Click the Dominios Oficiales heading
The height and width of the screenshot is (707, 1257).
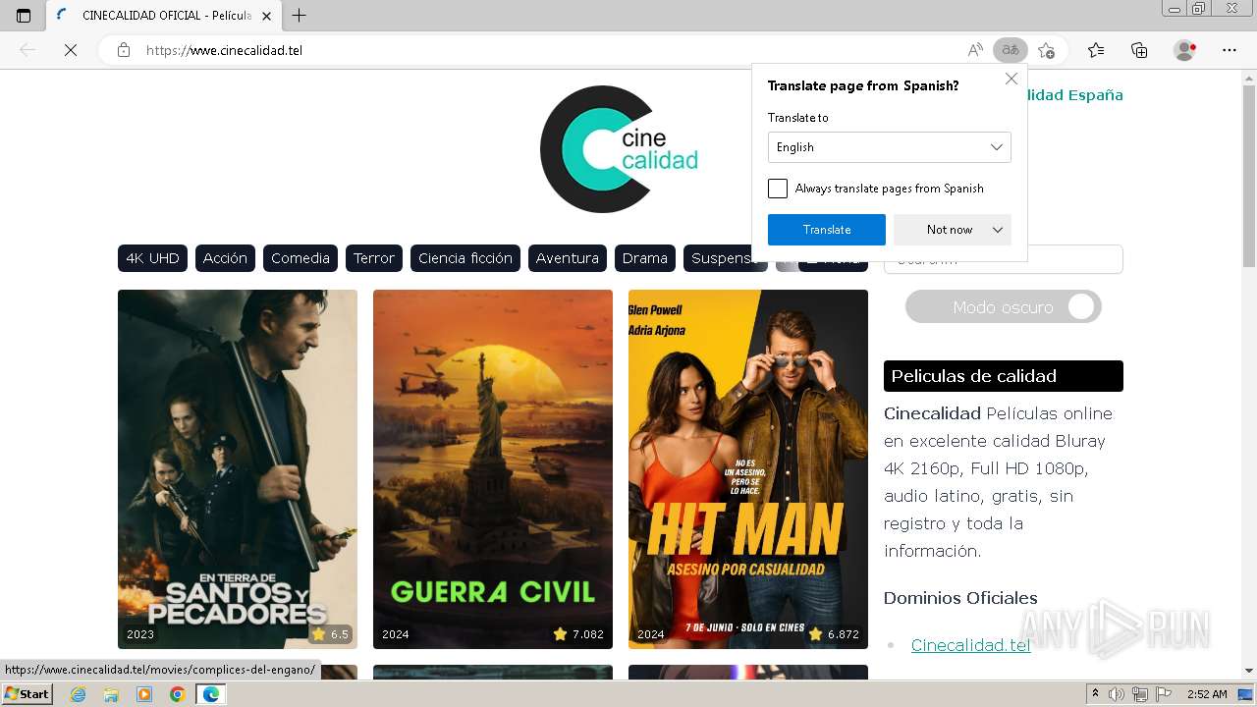coord(960,598)
